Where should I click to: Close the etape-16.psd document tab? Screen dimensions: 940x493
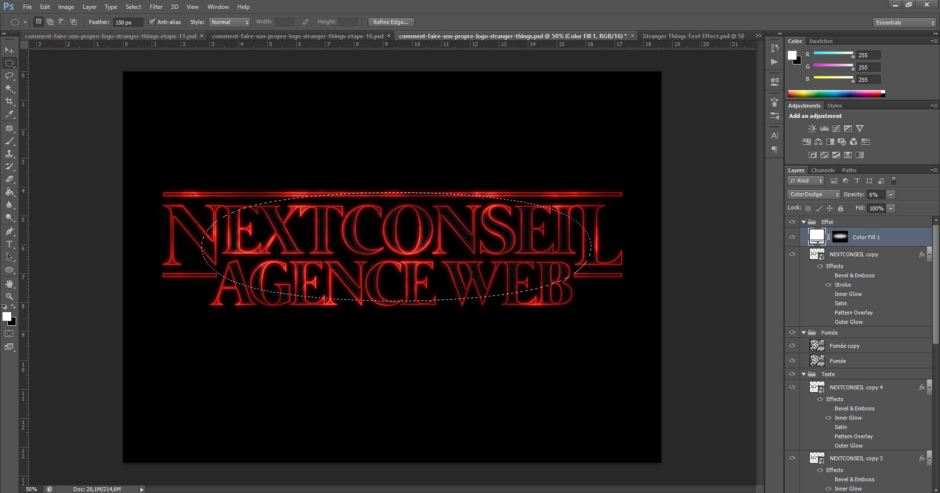(x=389, y=36)
